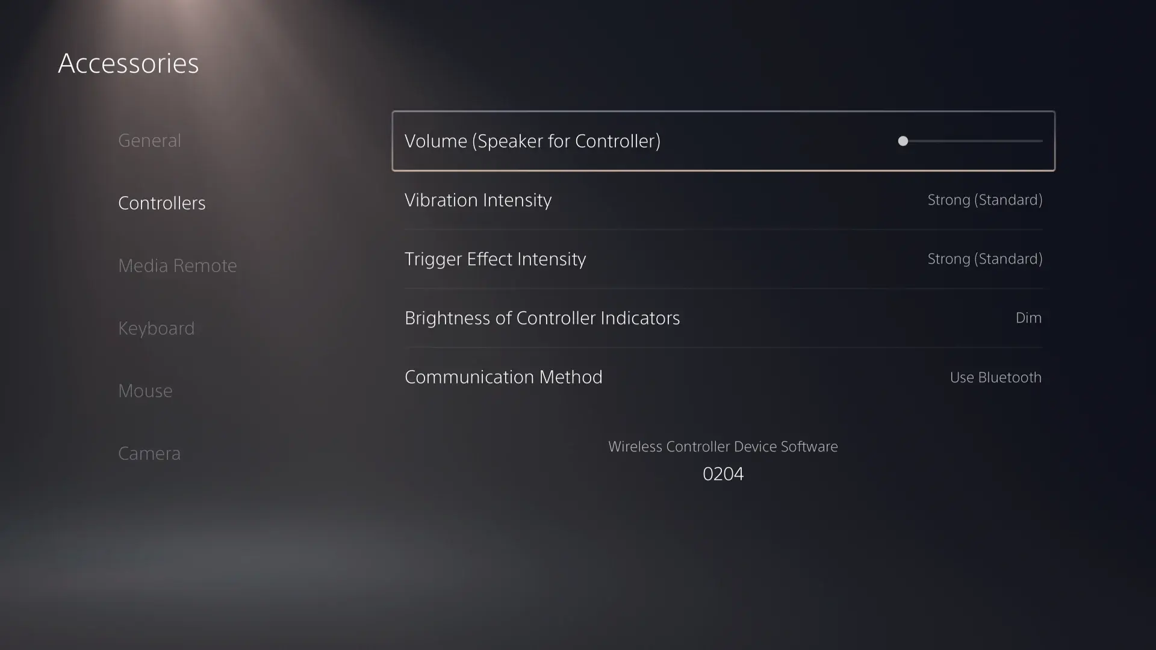1156x650 pixels.
Task: Open the Communication Method setting
Action: pyautogui.click(x=503, y=377)
